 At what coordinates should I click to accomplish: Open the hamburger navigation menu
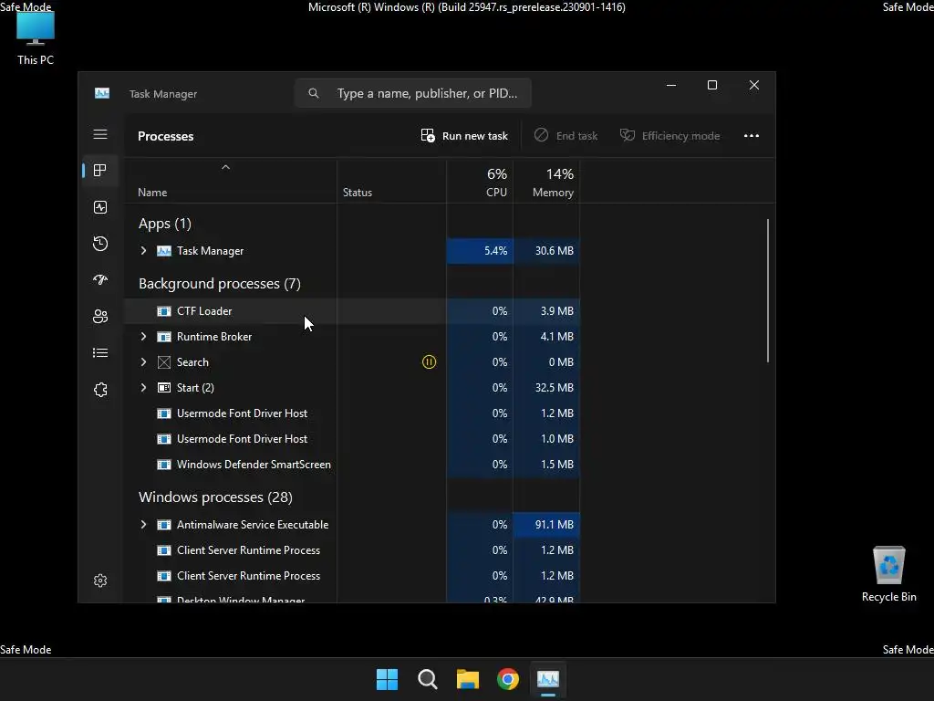(x=100, y=134)
